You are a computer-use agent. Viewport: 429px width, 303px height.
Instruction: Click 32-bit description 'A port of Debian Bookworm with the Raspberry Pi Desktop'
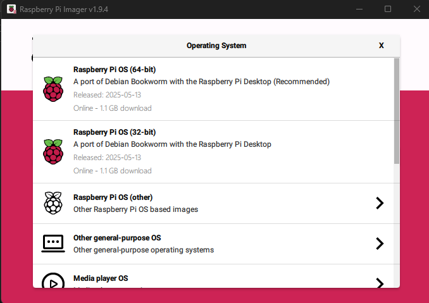tap(172, 144)
